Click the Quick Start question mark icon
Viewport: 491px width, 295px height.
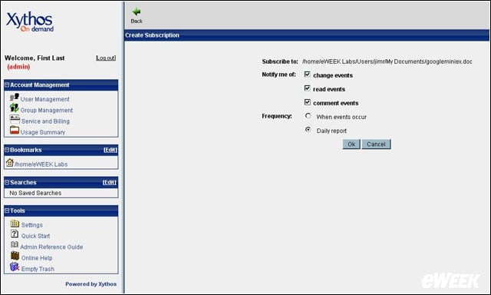click(x=15, y=234)
